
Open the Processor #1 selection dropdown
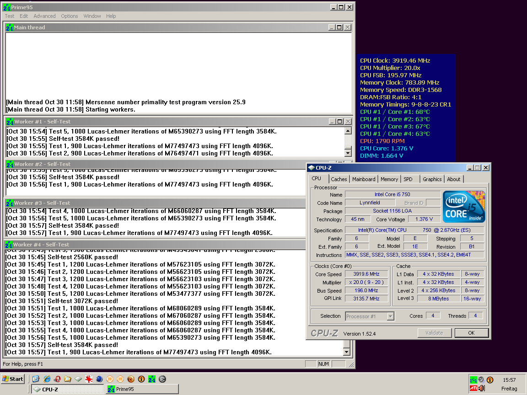390,316
